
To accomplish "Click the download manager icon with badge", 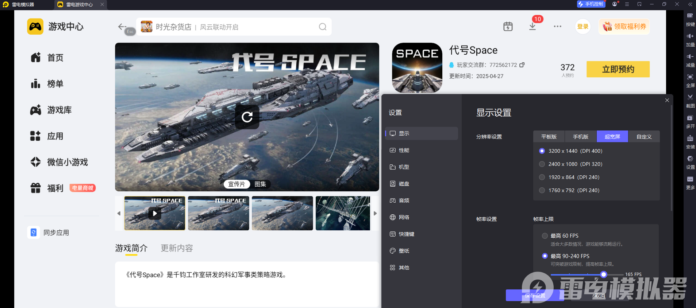I will click(x=532, y=27).
